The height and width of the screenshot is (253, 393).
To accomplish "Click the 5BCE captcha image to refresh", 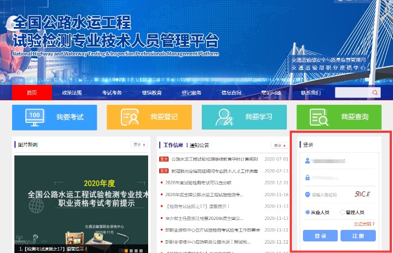I will click(363, 194).
